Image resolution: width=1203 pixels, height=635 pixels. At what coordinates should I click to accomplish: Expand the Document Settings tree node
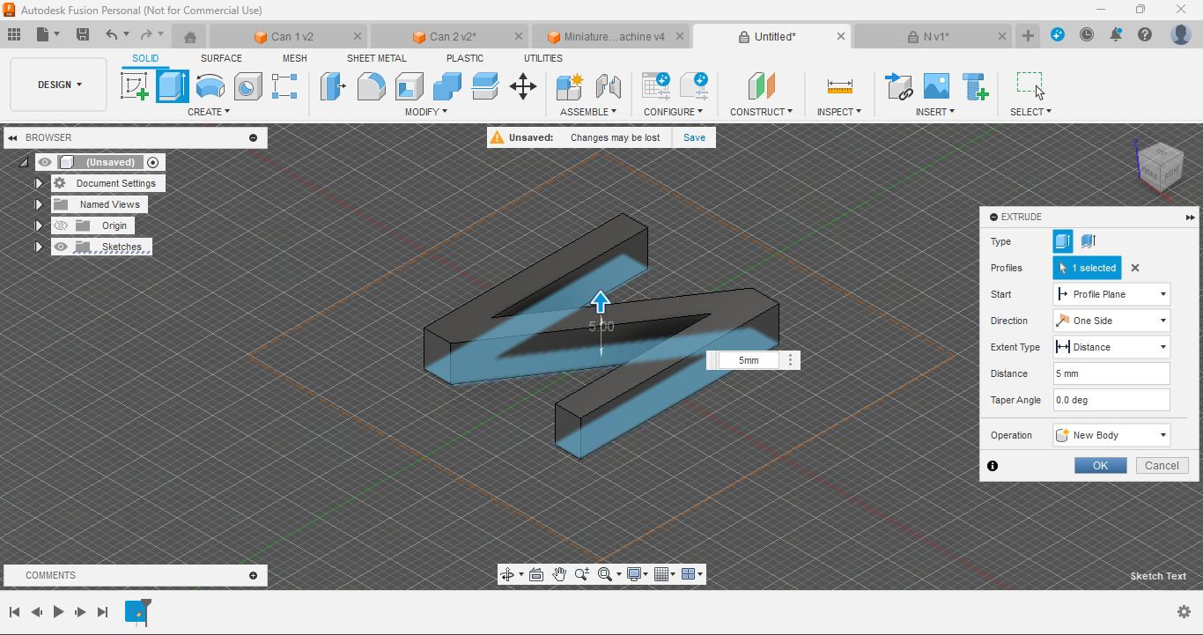tap(39, 183)
